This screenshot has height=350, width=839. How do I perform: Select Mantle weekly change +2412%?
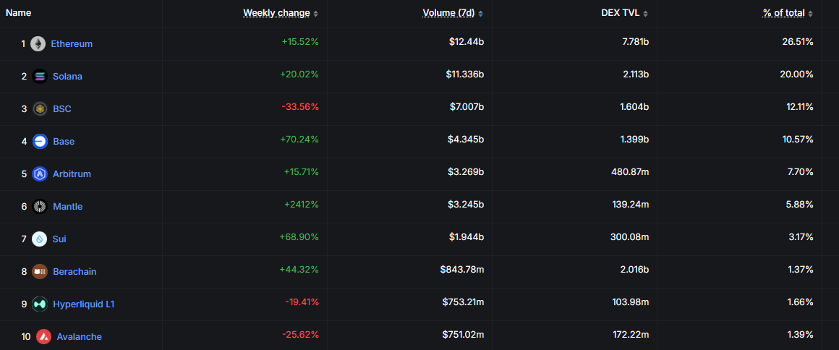click(x=303, y=205)
